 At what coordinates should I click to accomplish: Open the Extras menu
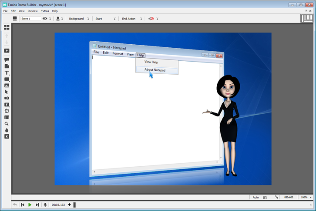(x=45, y=11)
